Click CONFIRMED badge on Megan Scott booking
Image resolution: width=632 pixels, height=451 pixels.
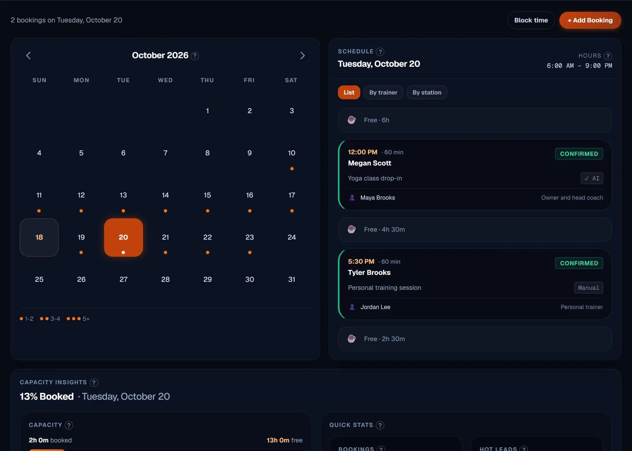click(579, 154)
